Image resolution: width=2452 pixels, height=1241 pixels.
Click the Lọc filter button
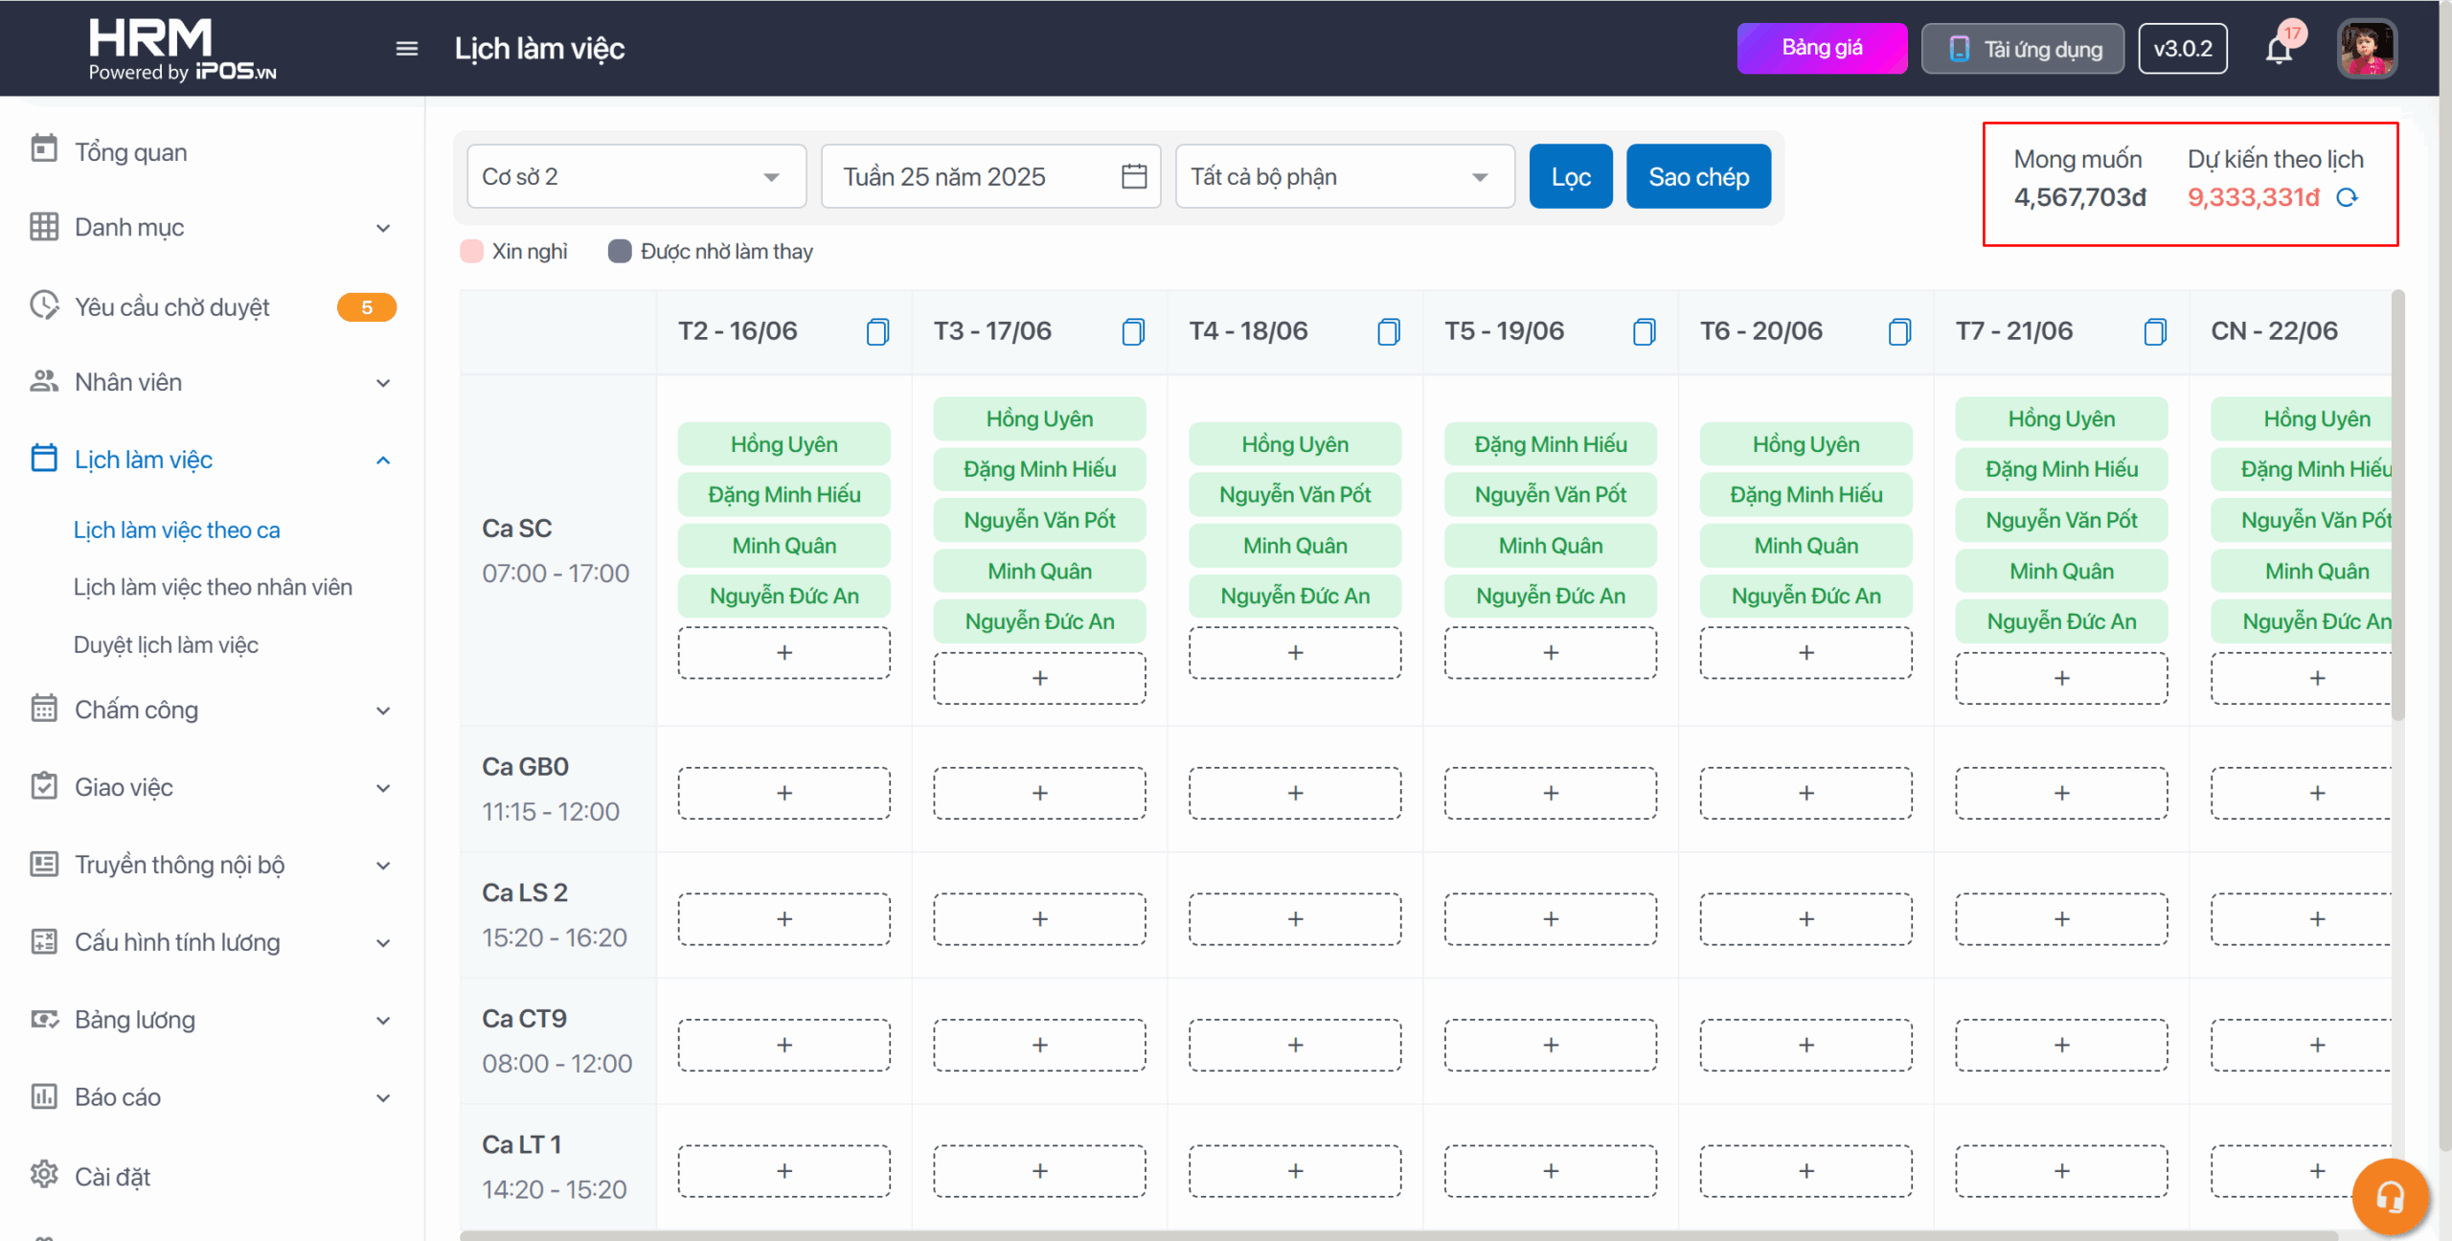(x=1570, y=176)
